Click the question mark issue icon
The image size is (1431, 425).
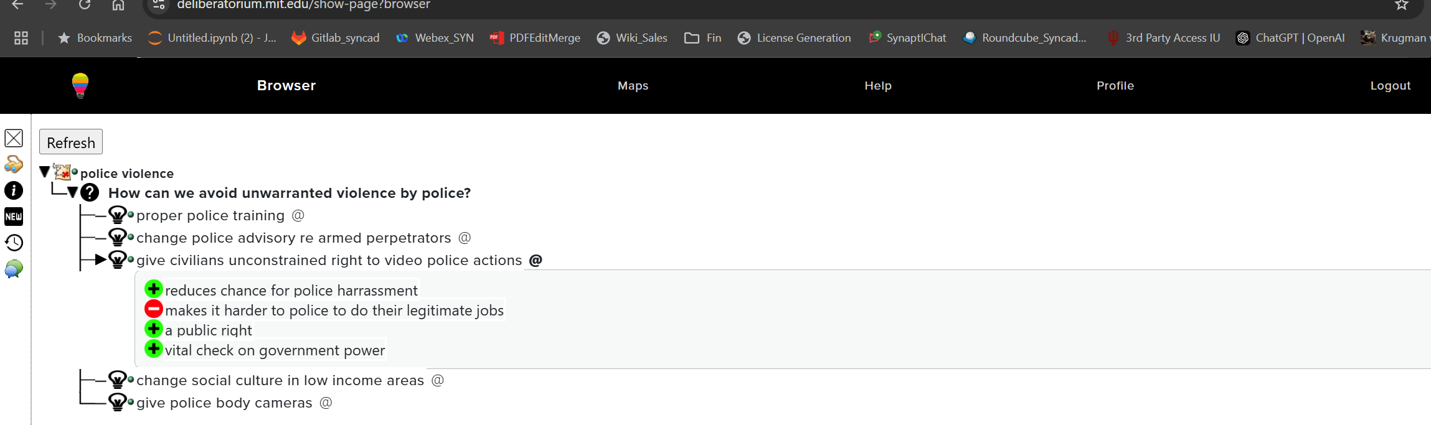click(90, 192)
